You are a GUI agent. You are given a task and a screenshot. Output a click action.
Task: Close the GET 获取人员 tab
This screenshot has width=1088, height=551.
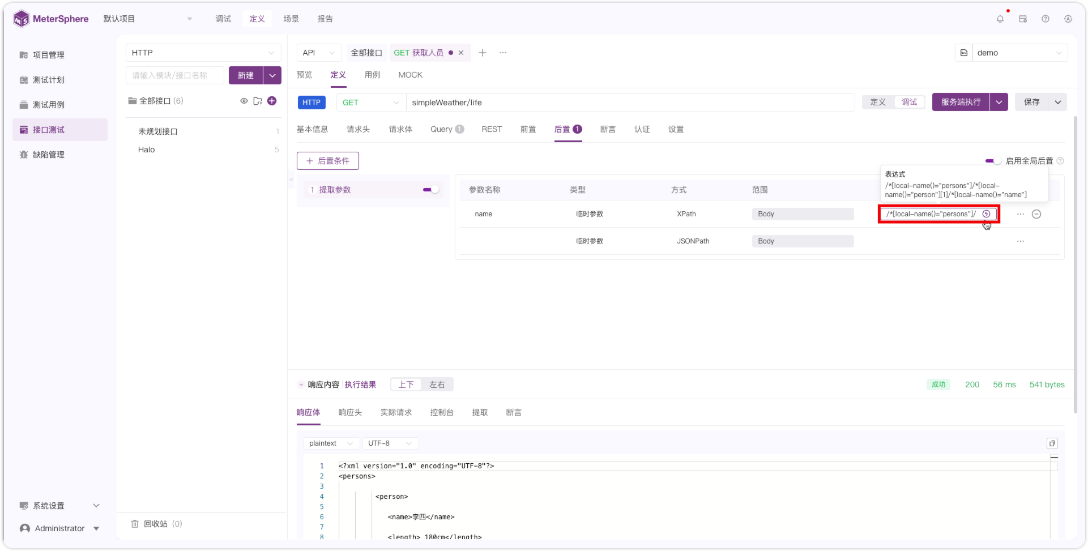[x=461, y=53]
